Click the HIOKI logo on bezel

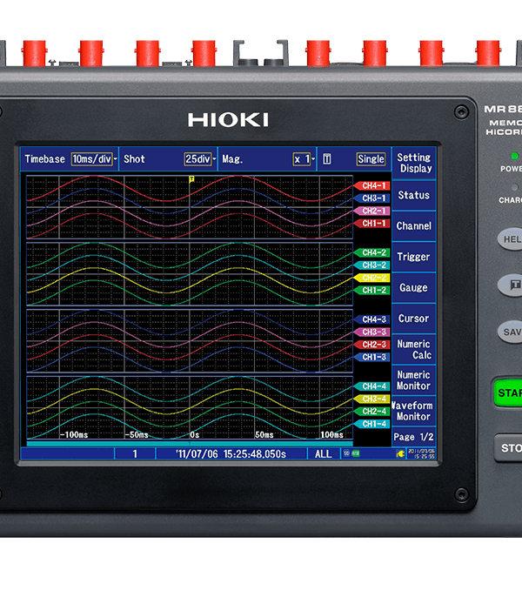(228, 120)
